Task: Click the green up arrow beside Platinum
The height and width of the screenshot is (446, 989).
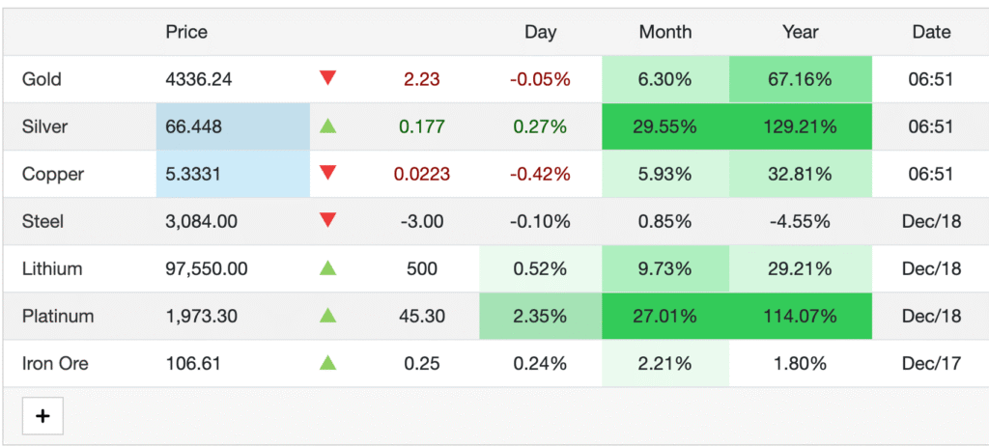Action: pyautogui.click(x=328, y=316)
